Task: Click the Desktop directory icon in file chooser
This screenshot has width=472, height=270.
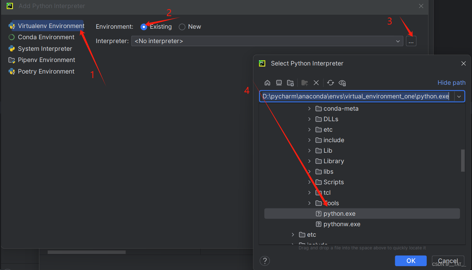Action: 279,83
